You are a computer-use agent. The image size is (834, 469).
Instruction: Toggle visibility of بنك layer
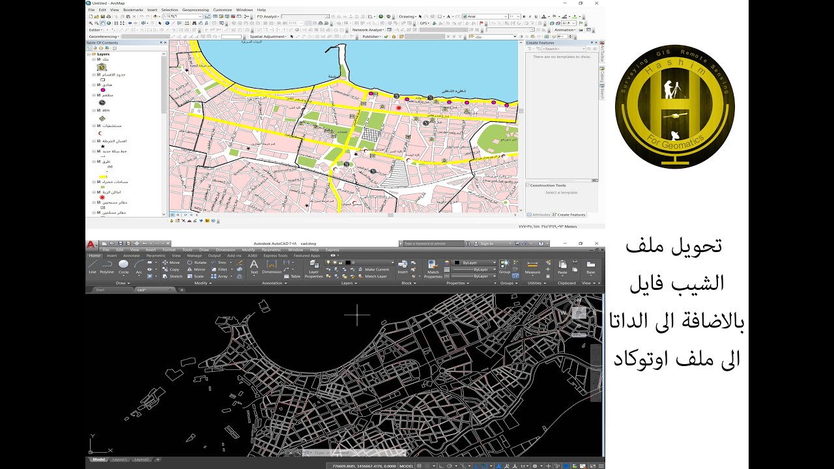pyautogui.click(x=99, y=59)
